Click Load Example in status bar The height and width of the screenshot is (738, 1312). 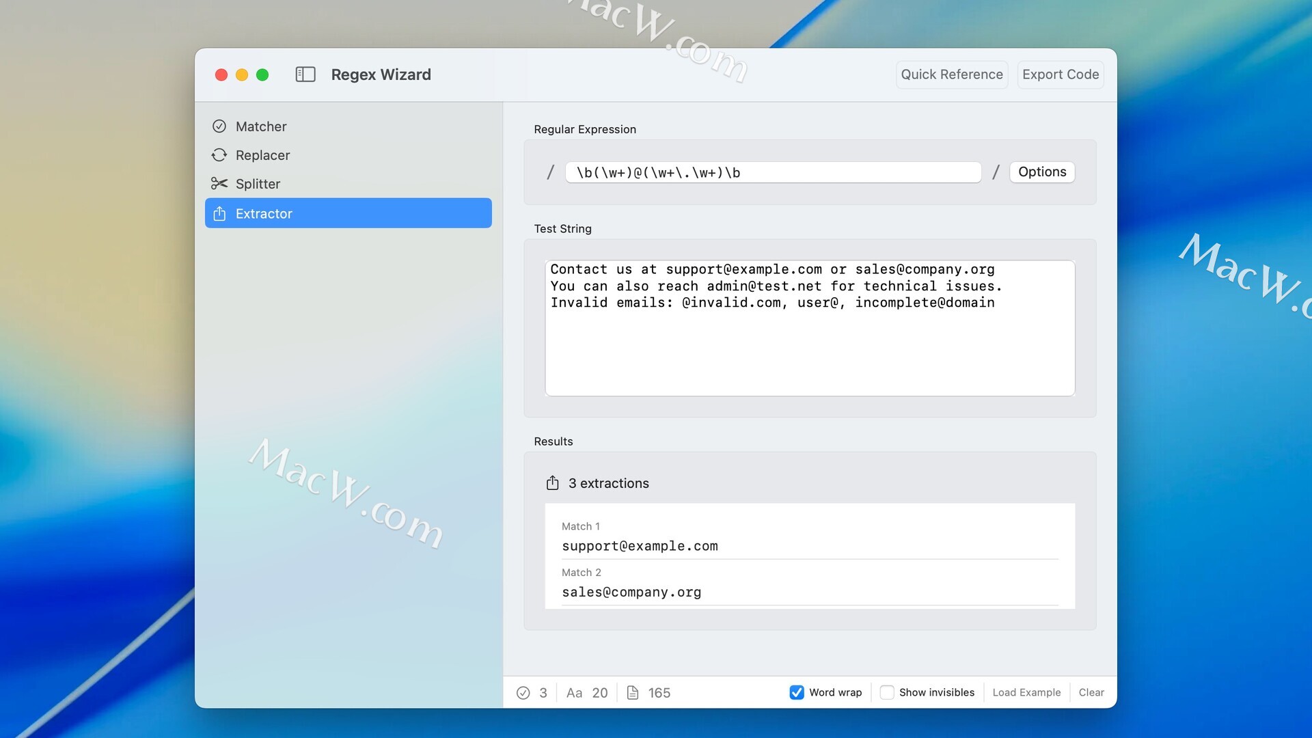pos(1026,692)
